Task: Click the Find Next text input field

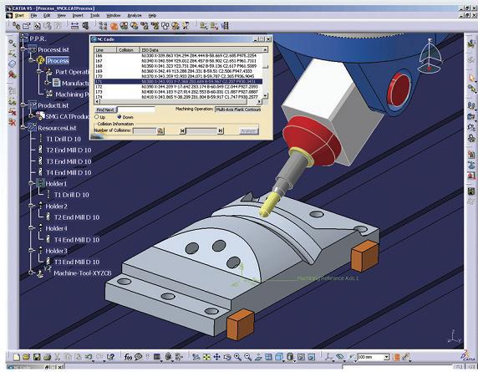Action: [136, 110]
